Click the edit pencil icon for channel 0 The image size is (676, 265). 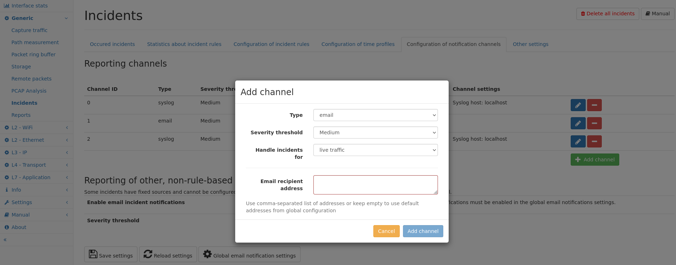coord(578,105)
